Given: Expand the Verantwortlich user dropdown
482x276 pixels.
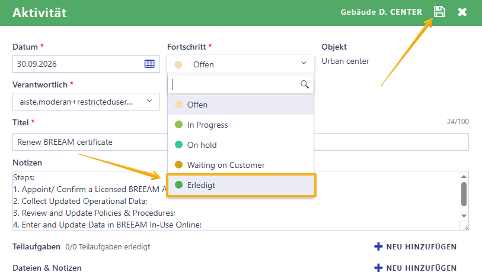Looking at the screenshot, I should click(86, 102).
